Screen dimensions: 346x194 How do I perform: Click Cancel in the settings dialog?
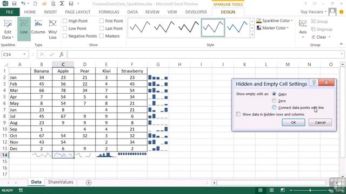coord(320,122)
